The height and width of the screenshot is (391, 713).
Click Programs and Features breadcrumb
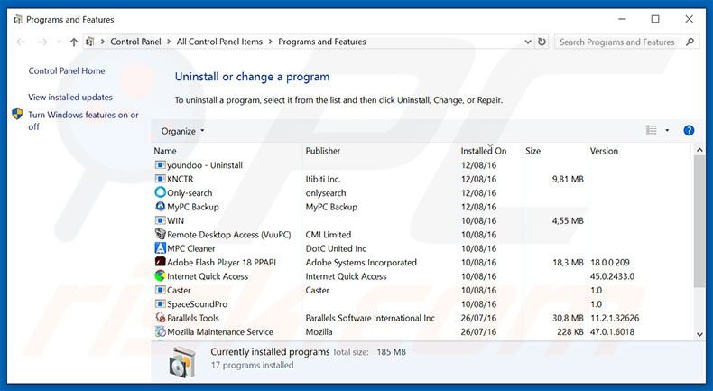tap(322, 42)
